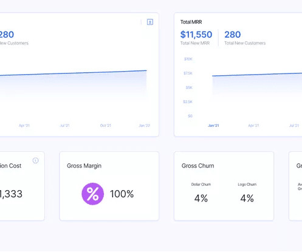Screen dimensions: 302x252
Task: Click the Dollar Churn label
Action: click(201, 185)
